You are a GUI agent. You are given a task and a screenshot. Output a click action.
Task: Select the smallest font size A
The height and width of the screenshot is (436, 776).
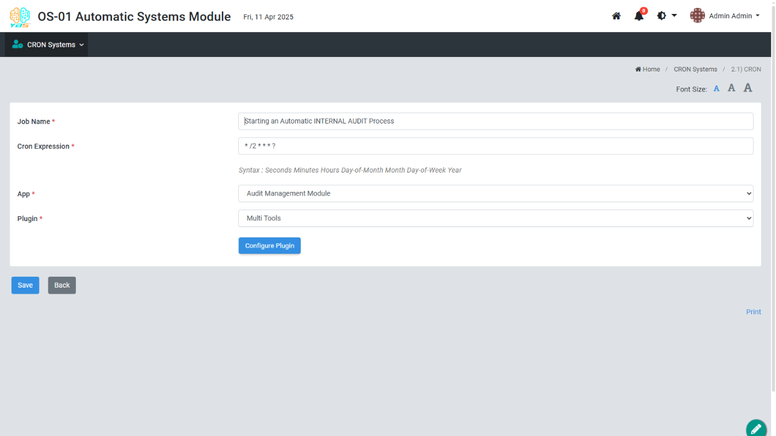717,89
